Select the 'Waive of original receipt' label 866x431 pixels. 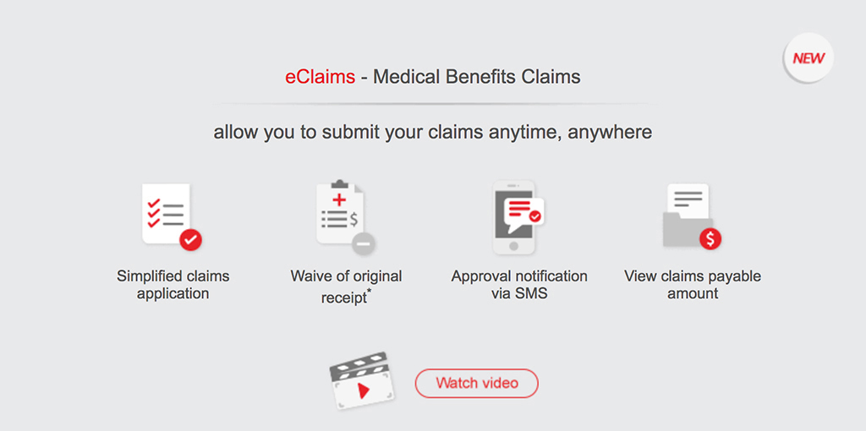[345, 286]
